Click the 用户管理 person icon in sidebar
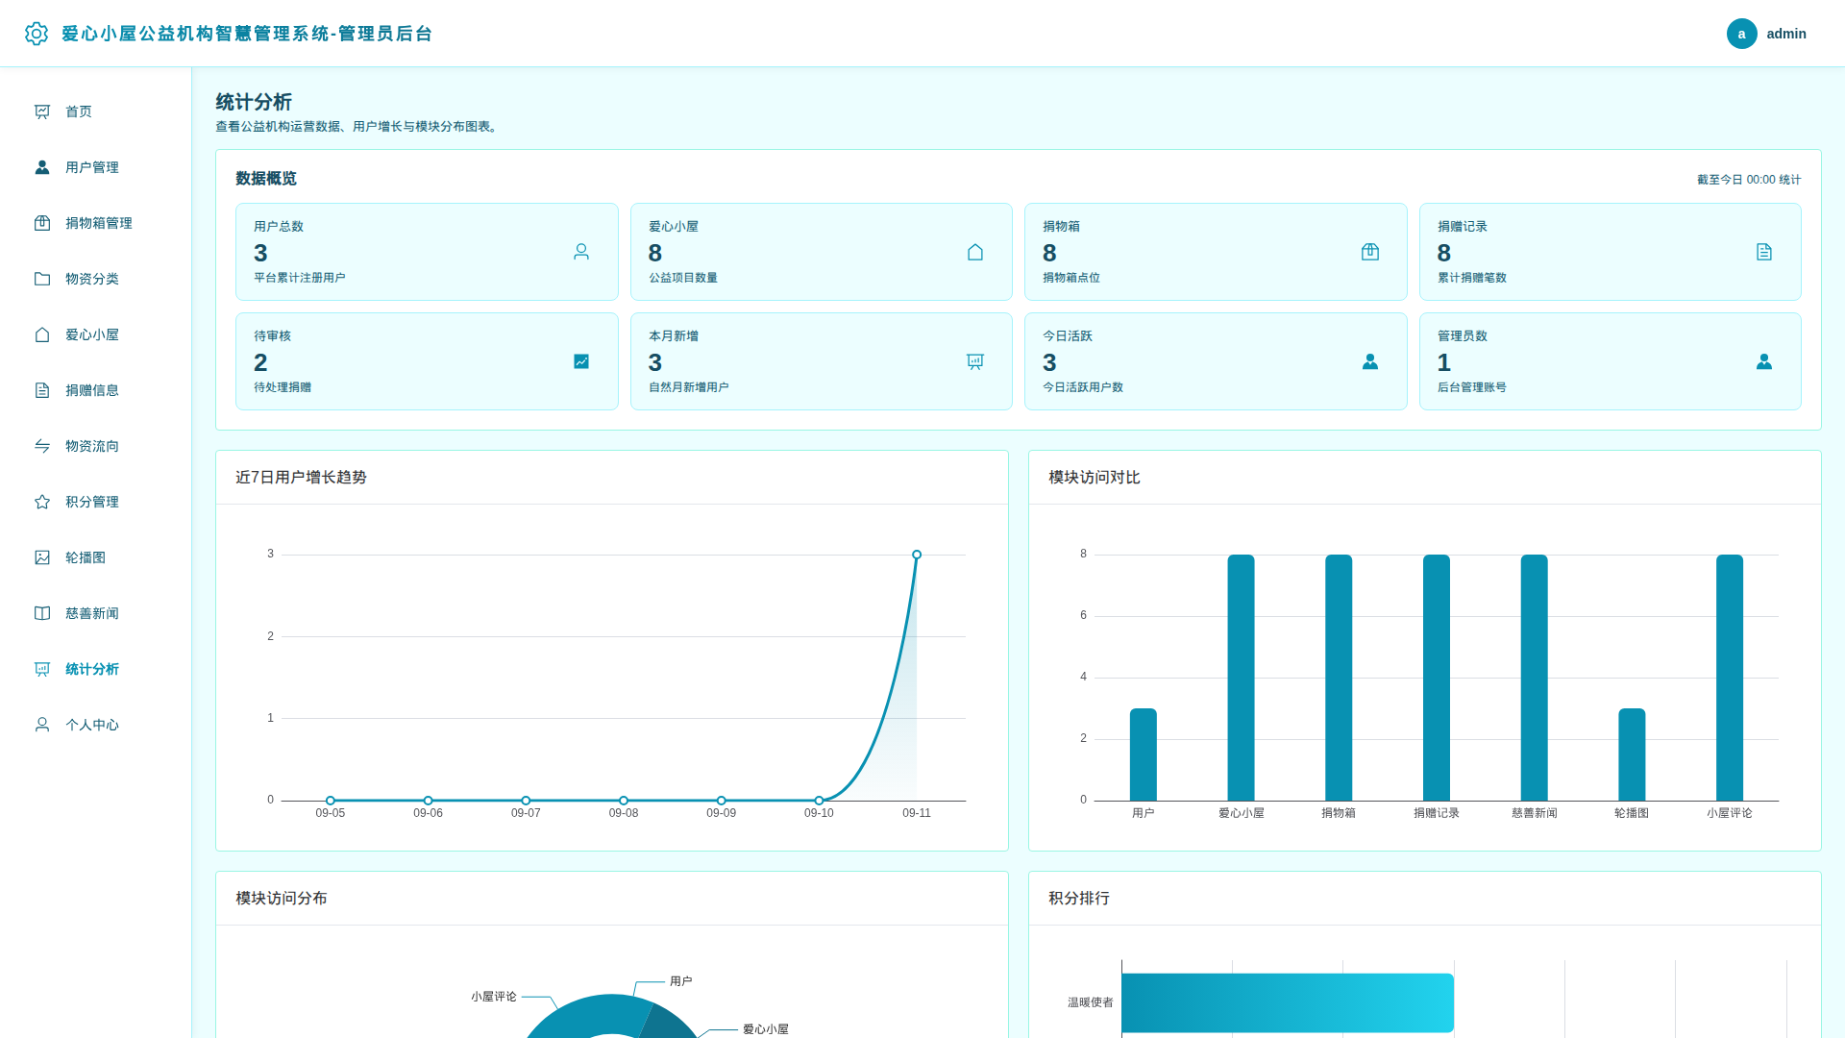Image resolution: width=1845 pixels, height=1038 pixels. 42,167
